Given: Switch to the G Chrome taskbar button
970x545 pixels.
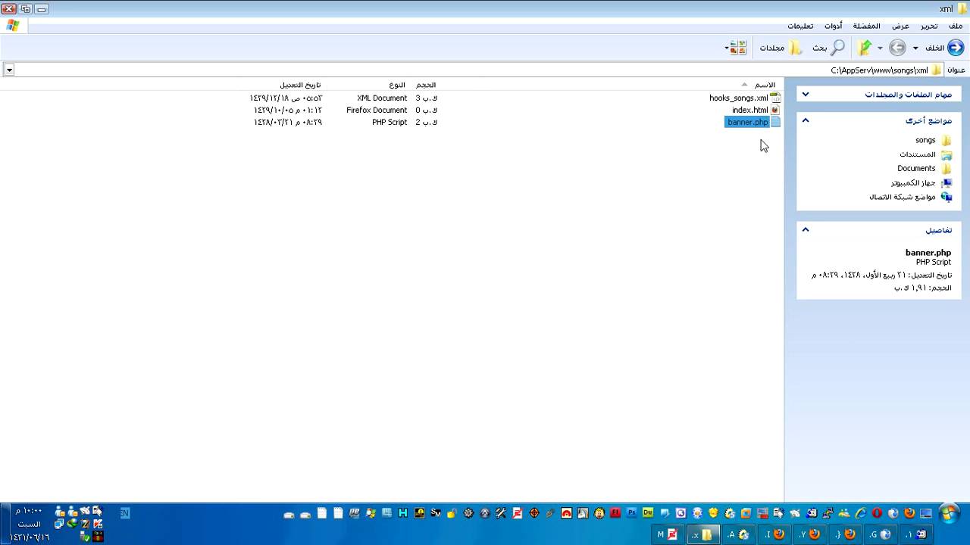Looking at the screenshot, I should (x=881, y=534).
